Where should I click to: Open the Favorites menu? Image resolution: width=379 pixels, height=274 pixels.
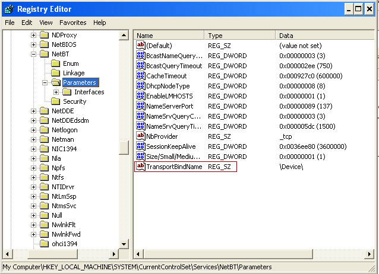[x=72, y=23]
